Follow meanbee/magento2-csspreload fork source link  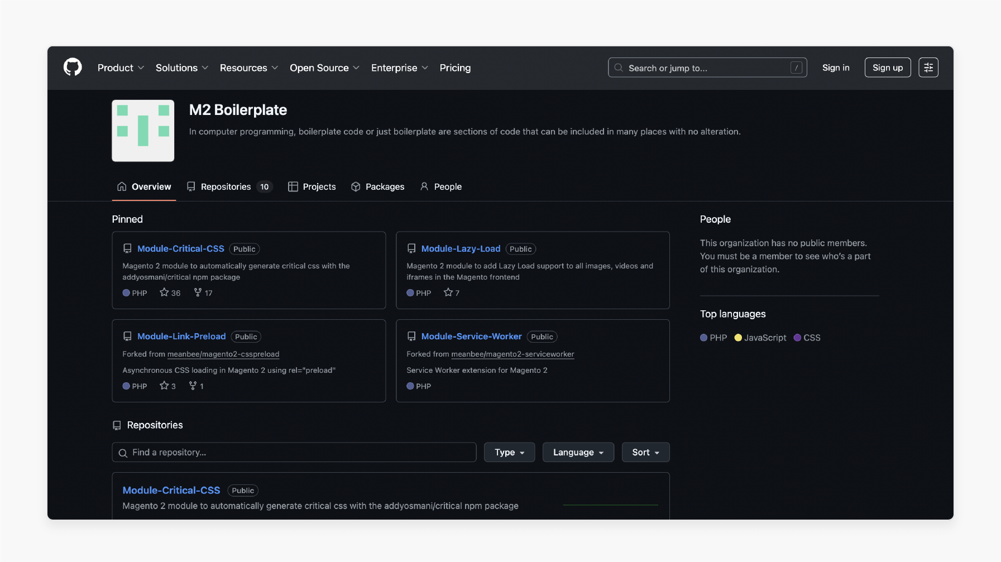tap(223, 354)
